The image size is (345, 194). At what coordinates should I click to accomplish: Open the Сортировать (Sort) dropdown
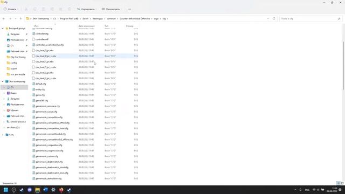[87, 9]
